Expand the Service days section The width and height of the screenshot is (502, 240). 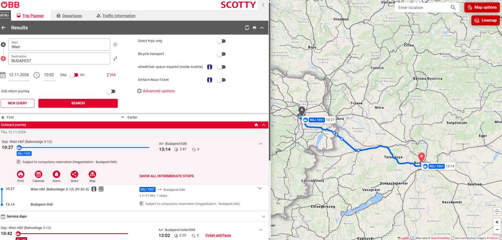[263, 216]
